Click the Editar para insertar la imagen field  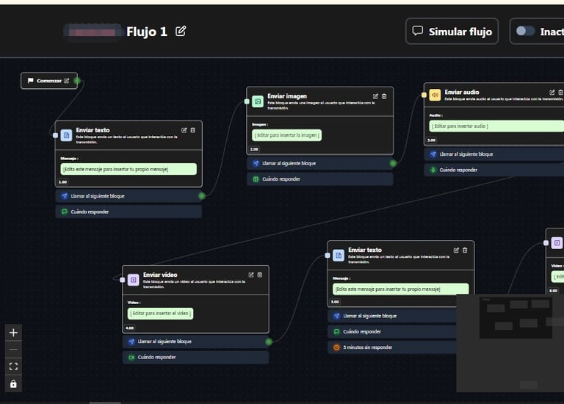pyautogui.click(x=286, y=135)
